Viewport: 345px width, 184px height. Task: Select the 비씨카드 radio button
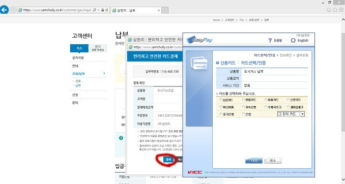266,100
